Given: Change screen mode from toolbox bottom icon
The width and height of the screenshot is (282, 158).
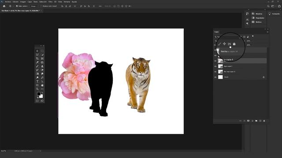Looking at the screenshot, I should 42,101.
